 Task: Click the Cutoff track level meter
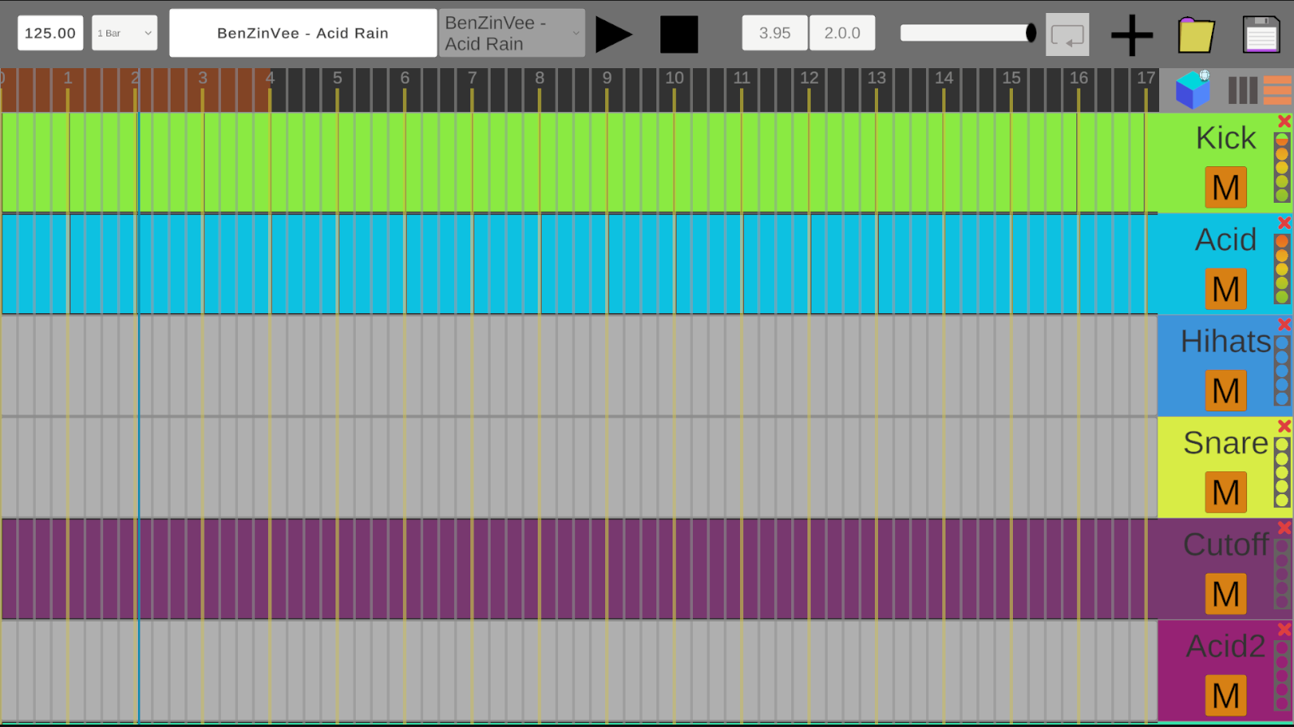1282,574
